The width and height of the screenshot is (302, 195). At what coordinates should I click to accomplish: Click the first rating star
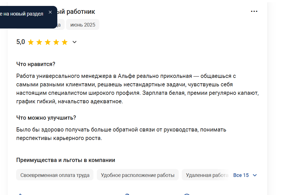pyautogui.click(x=31, y=42)
